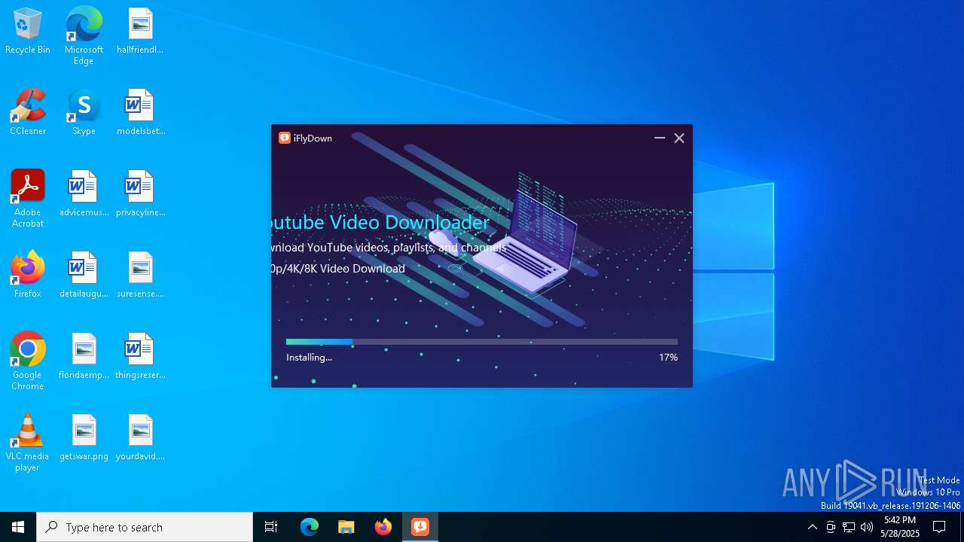Select the hallfriendl... image file
This screenshot has width=964, height=542.
tap(140, 32)
